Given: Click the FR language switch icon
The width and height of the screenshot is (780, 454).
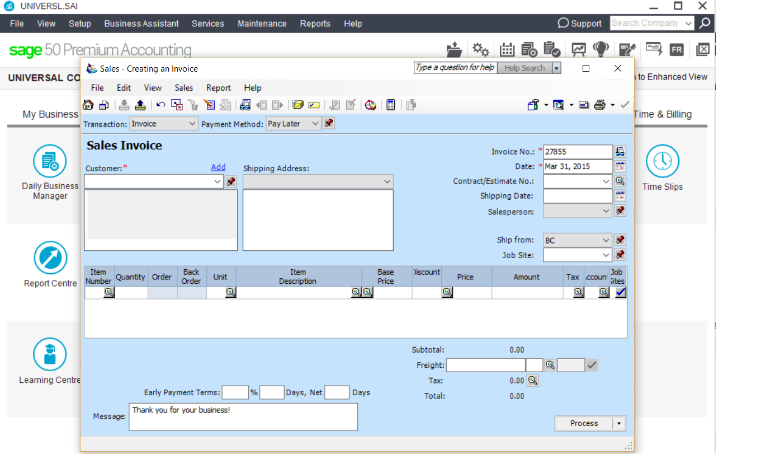Looking at the screenshot, I should point(677,50).
